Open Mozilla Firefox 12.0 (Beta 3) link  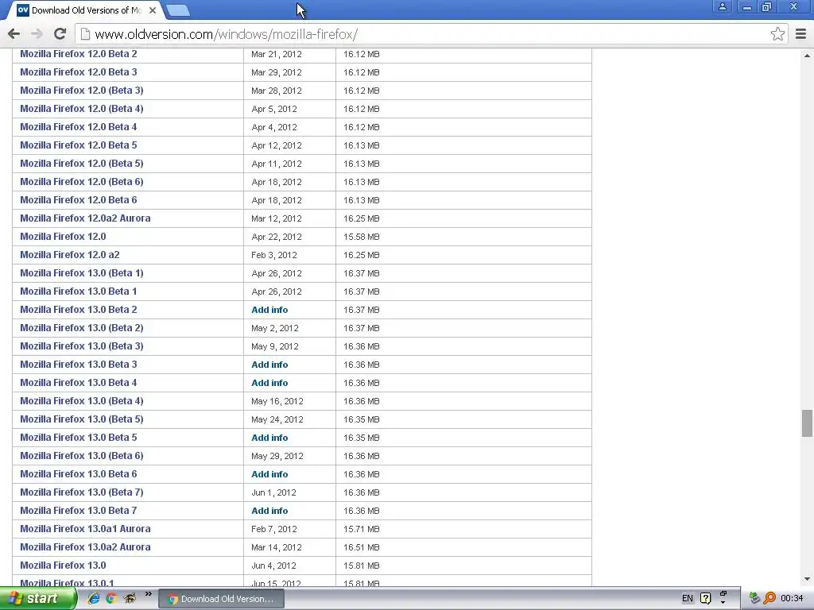click(82, 91)
